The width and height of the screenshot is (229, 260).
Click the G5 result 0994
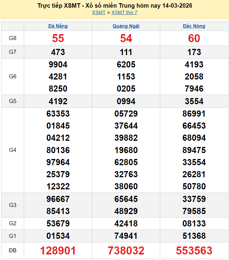pyautogui.click(x=126, y=101)
